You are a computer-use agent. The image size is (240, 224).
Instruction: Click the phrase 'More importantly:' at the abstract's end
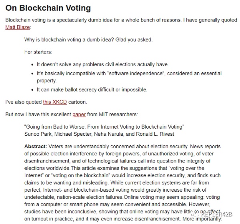click(x=202, y=219)
